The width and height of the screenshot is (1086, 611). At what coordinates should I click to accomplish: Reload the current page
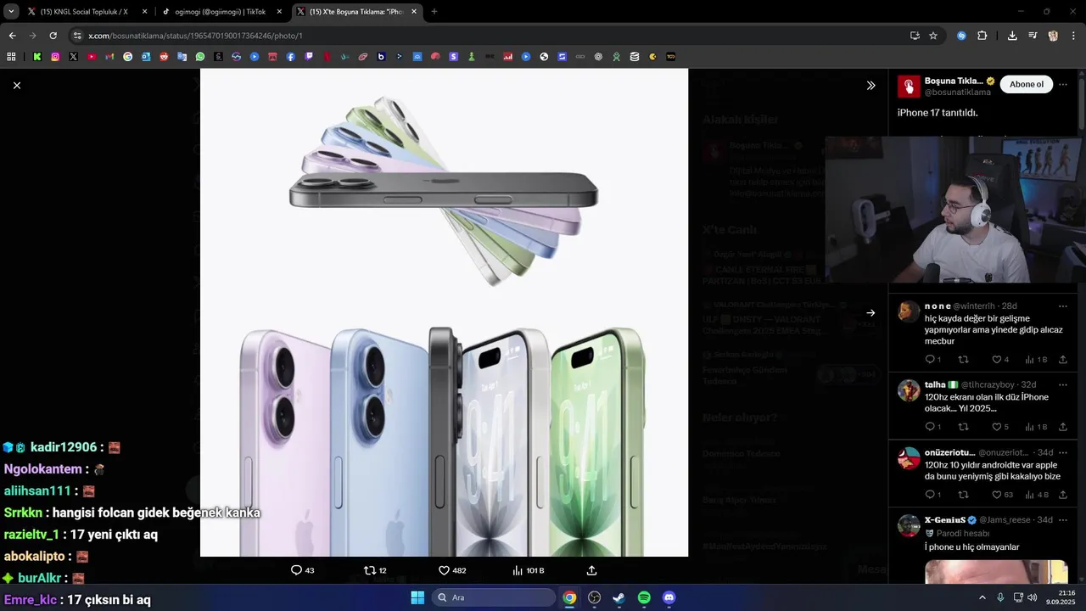point(53,36)
